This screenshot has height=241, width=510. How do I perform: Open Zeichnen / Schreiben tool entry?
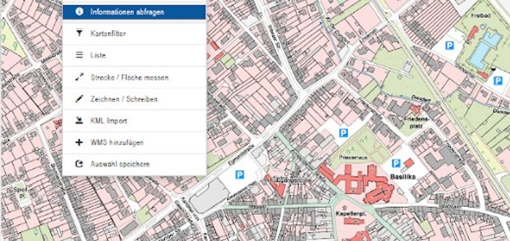point(134,99)
